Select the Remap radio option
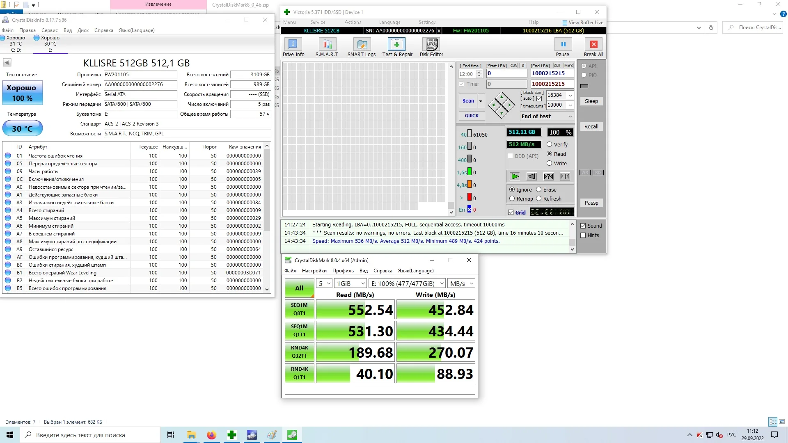The height and width of the screenshot is (443, 788). click(512, 199)
